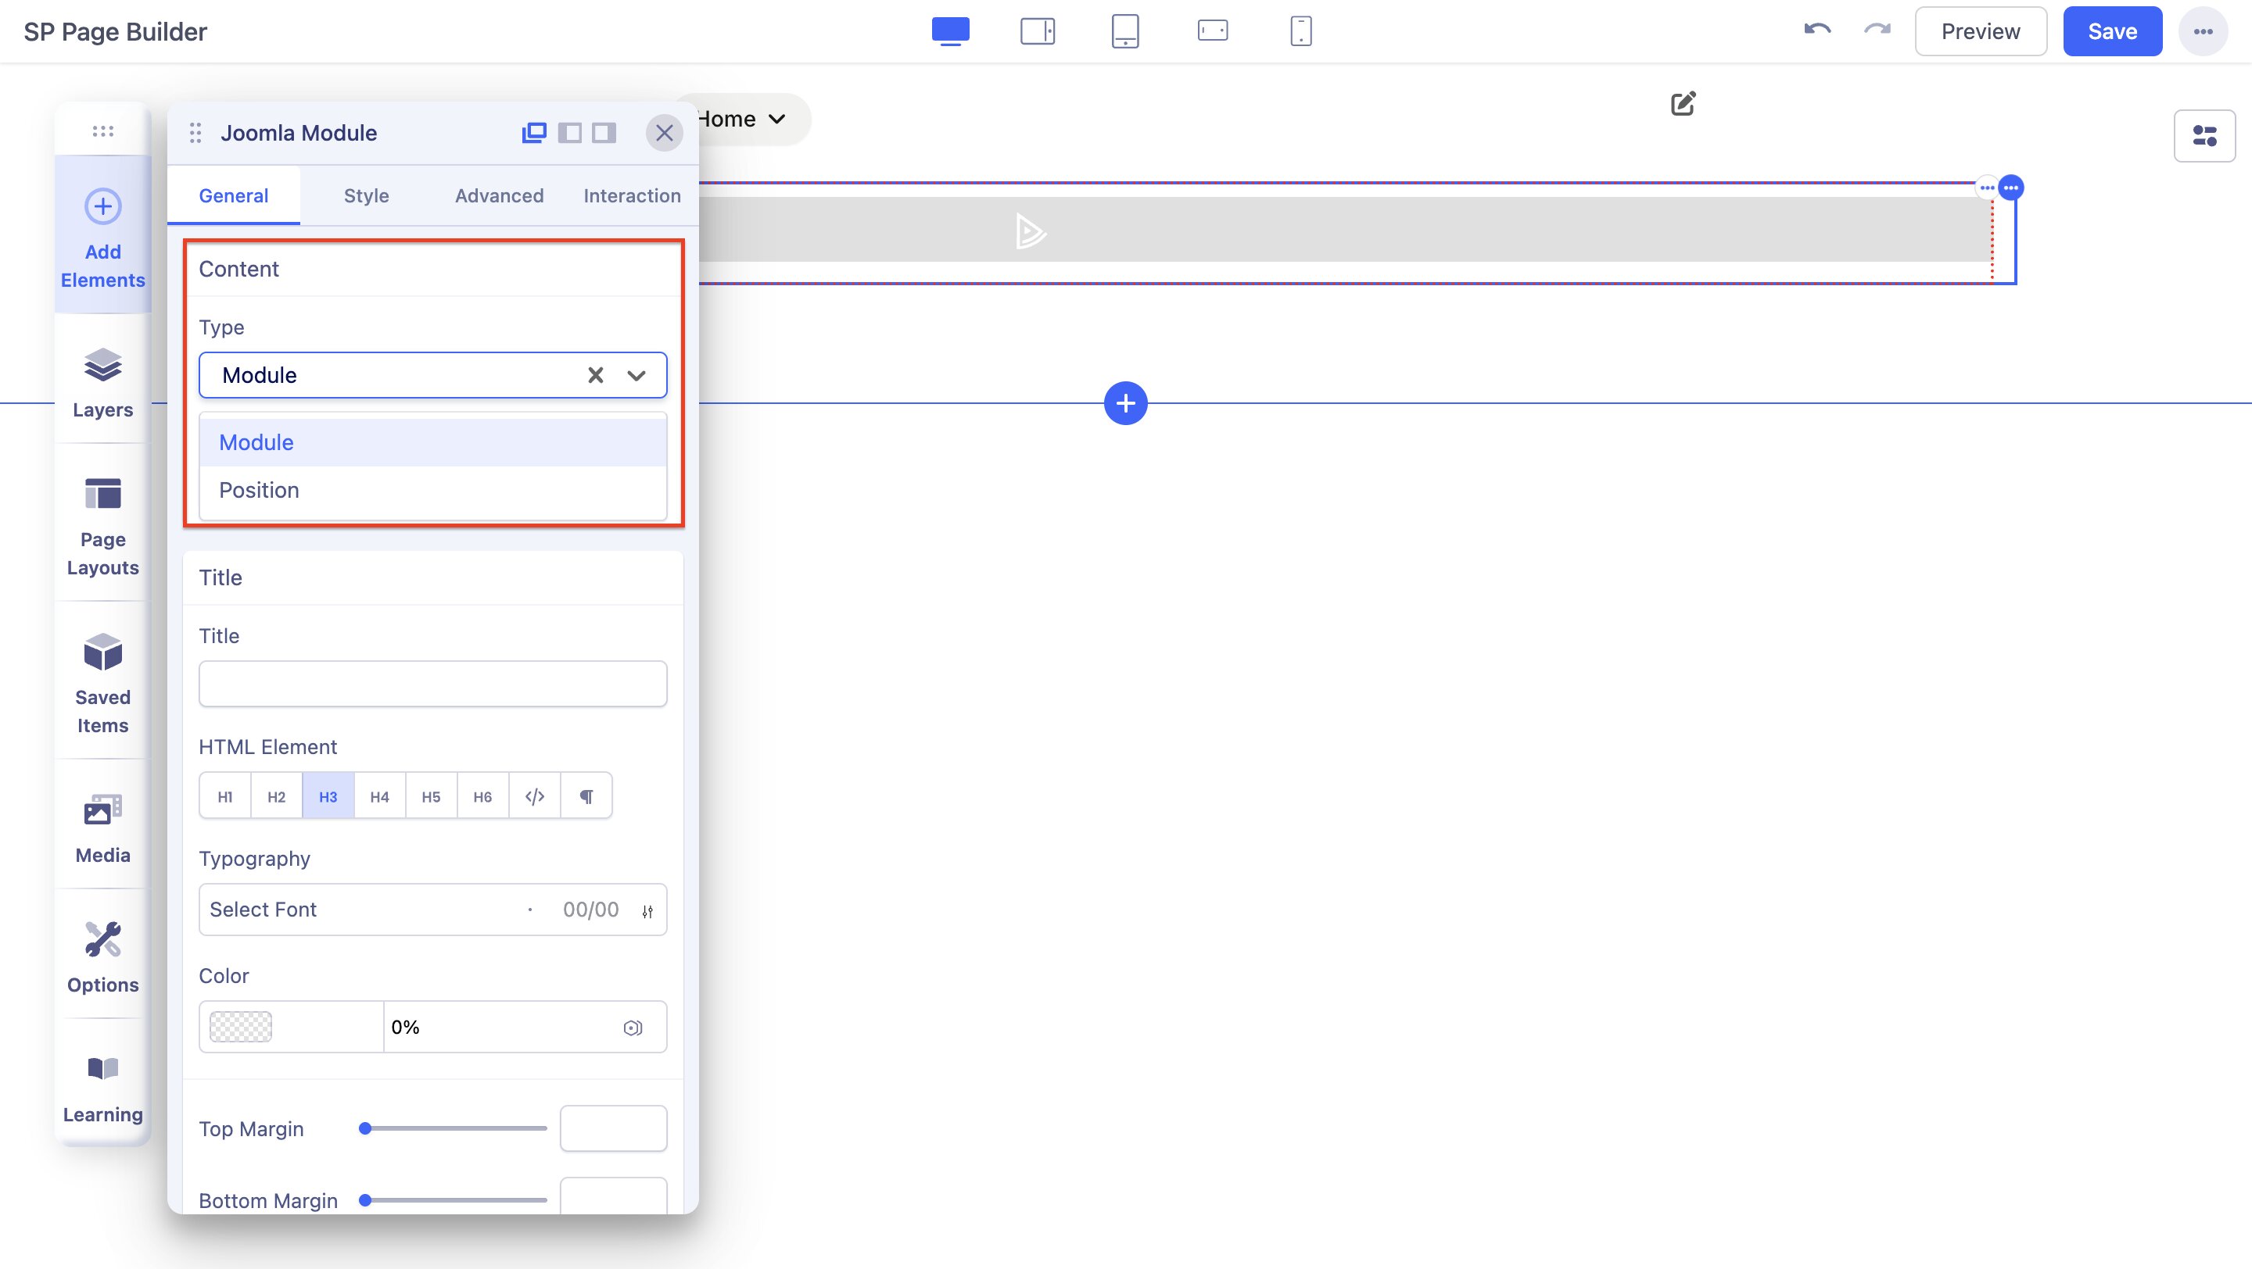Click the Save button
Image resolution: width=2252 pixels, height=1269 pixels.
pyautogui.click(x=2111, y=31)
